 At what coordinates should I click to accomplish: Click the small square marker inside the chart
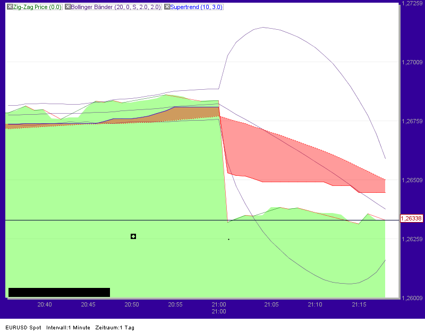[x=133, y=236]
